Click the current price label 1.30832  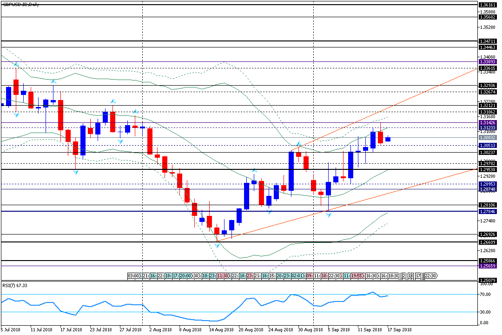tap(488, 138)
